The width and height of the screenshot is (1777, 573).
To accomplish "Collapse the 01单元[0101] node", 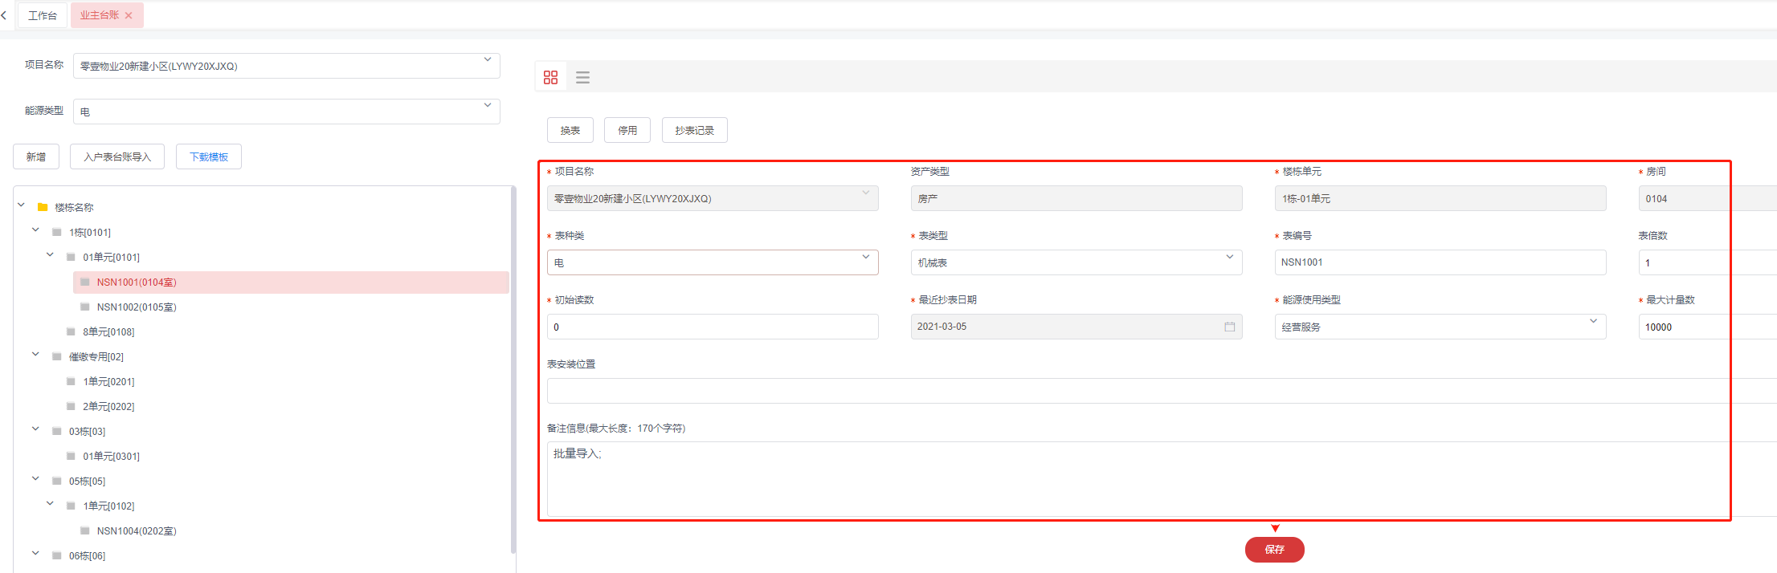I will click(x=50, y=255).
